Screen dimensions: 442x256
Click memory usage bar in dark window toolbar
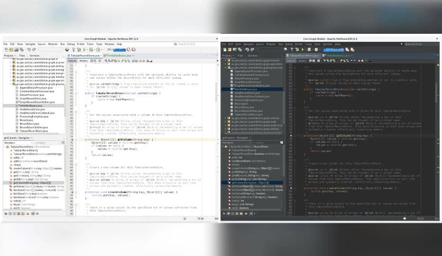click(334, 50)
